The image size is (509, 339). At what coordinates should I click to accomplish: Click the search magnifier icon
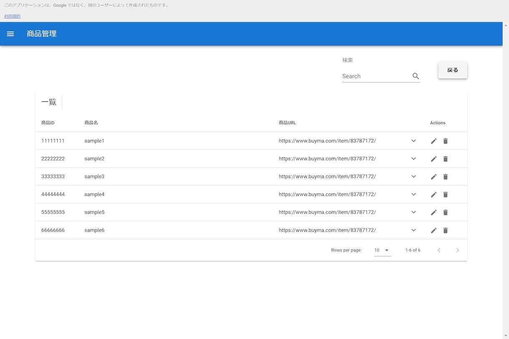[416, 76]
